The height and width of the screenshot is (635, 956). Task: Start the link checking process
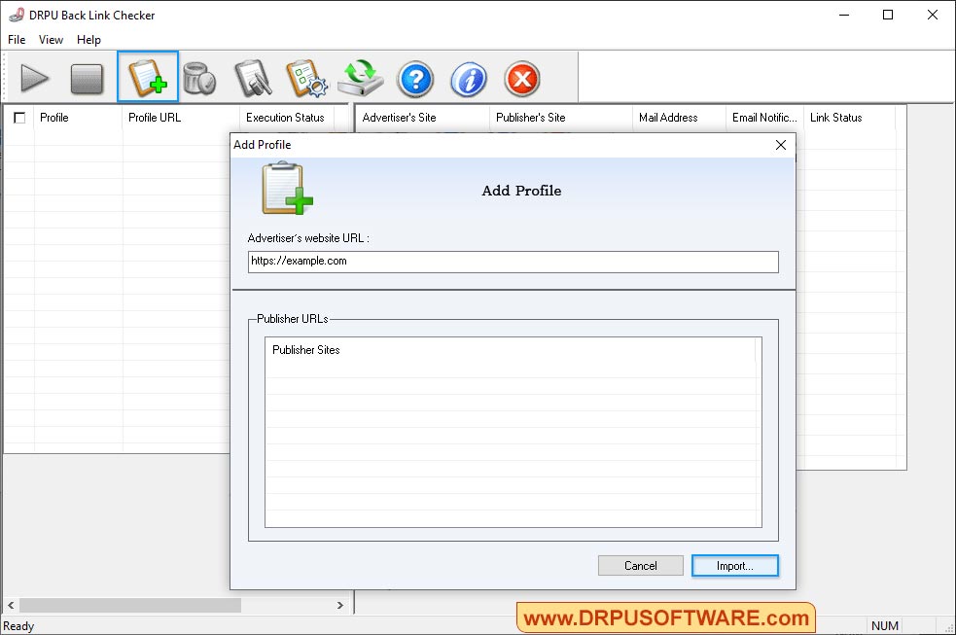35,79
